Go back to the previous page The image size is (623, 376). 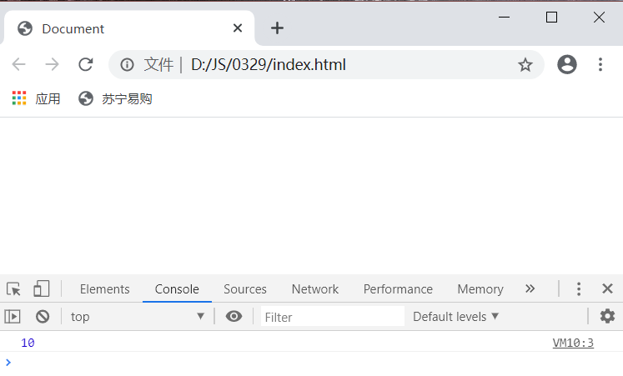(x=18, y=64)
